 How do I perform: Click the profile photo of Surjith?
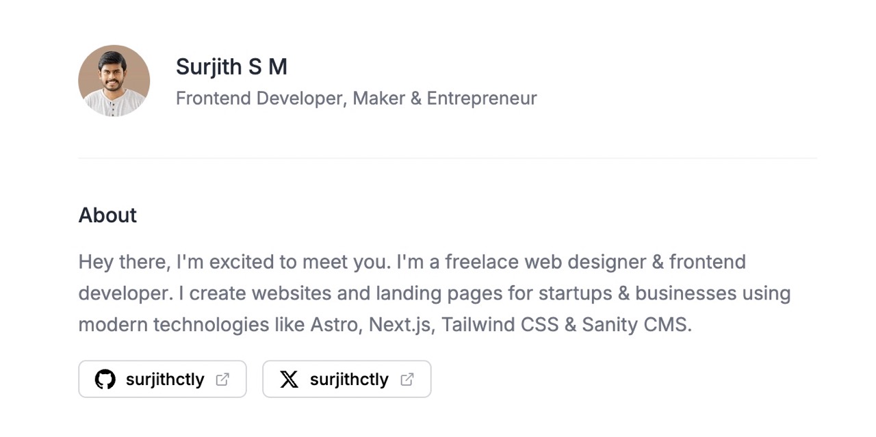point(114,81)
